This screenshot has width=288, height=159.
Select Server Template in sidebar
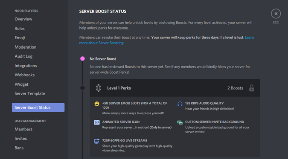[30, 93]
